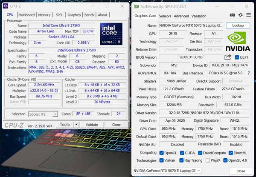Viewport: 256px width, 177px height.
Task: Open the Tools dropdown arrow in CPU-Z
Action: pyautogui.click(x=77, y=125)
